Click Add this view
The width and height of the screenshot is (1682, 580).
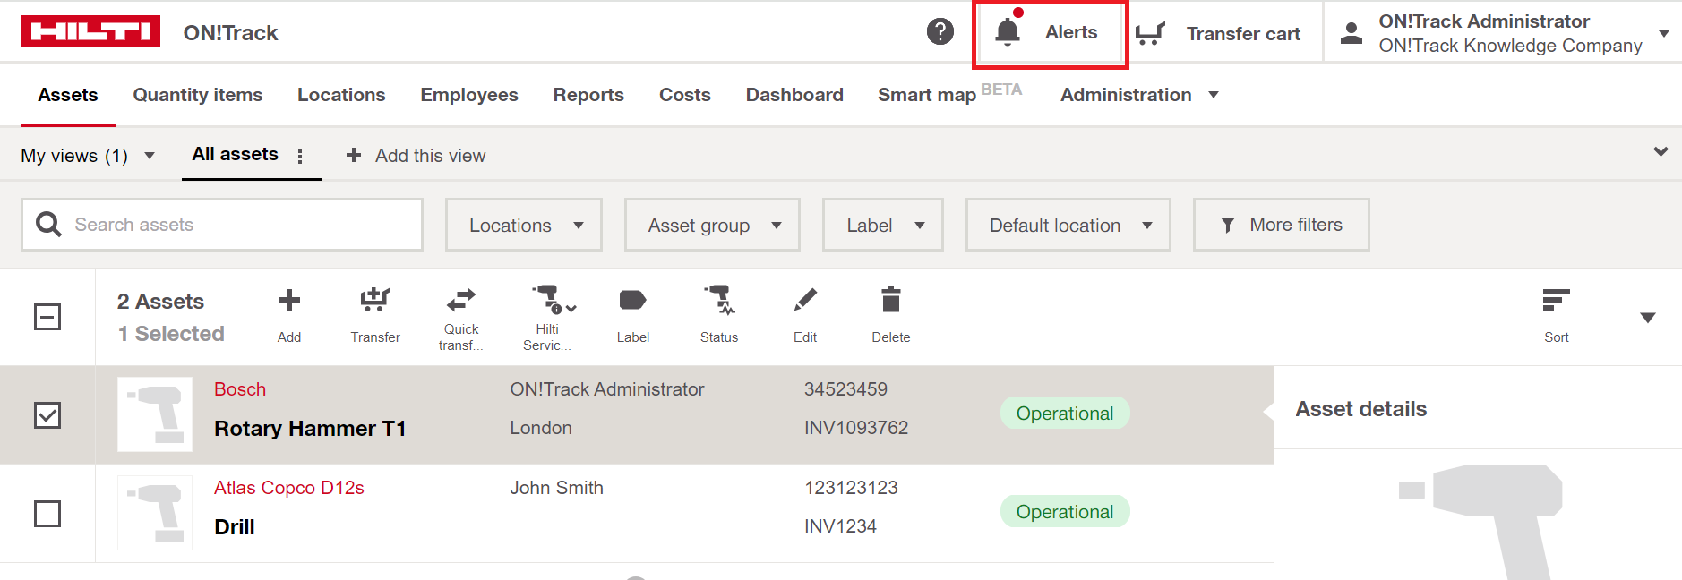pos(416,156)
